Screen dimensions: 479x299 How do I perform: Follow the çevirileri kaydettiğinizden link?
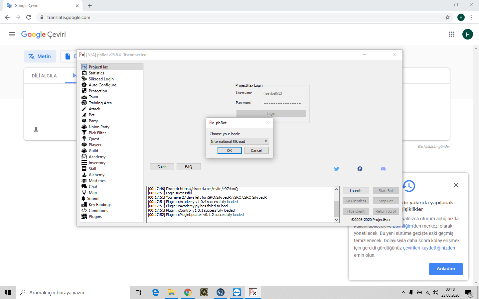pos(429,248)
